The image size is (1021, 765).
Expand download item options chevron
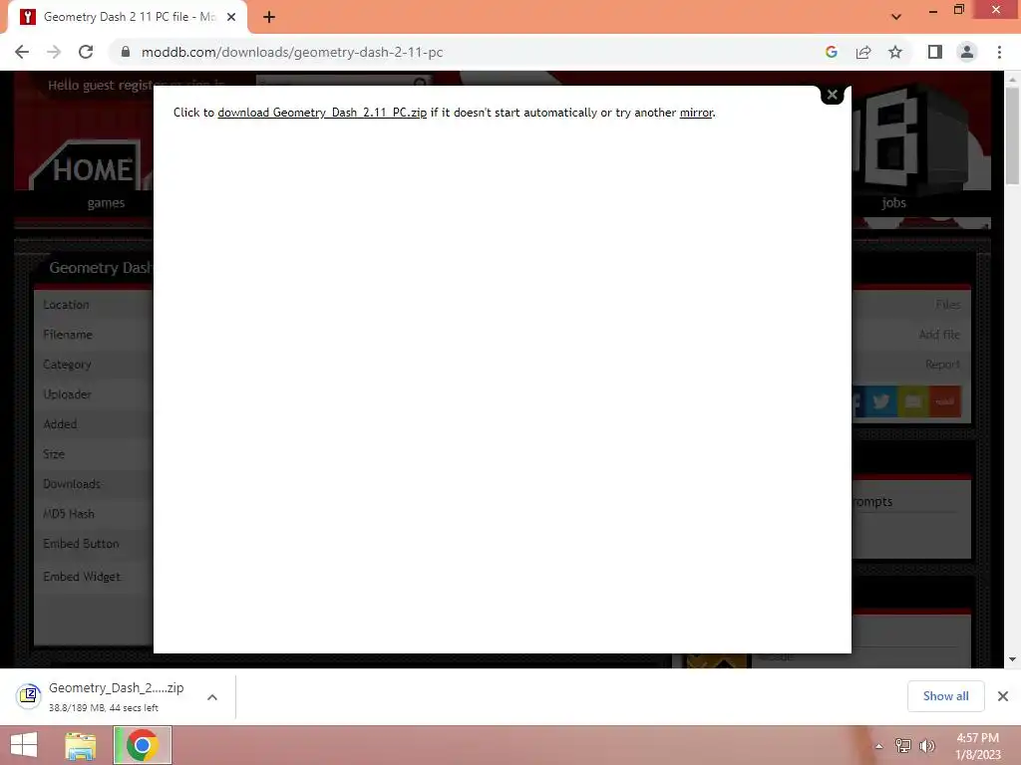point(212,697)
